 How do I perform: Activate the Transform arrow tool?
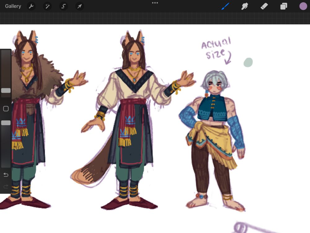pyautogui.click(x=79, y=6)
